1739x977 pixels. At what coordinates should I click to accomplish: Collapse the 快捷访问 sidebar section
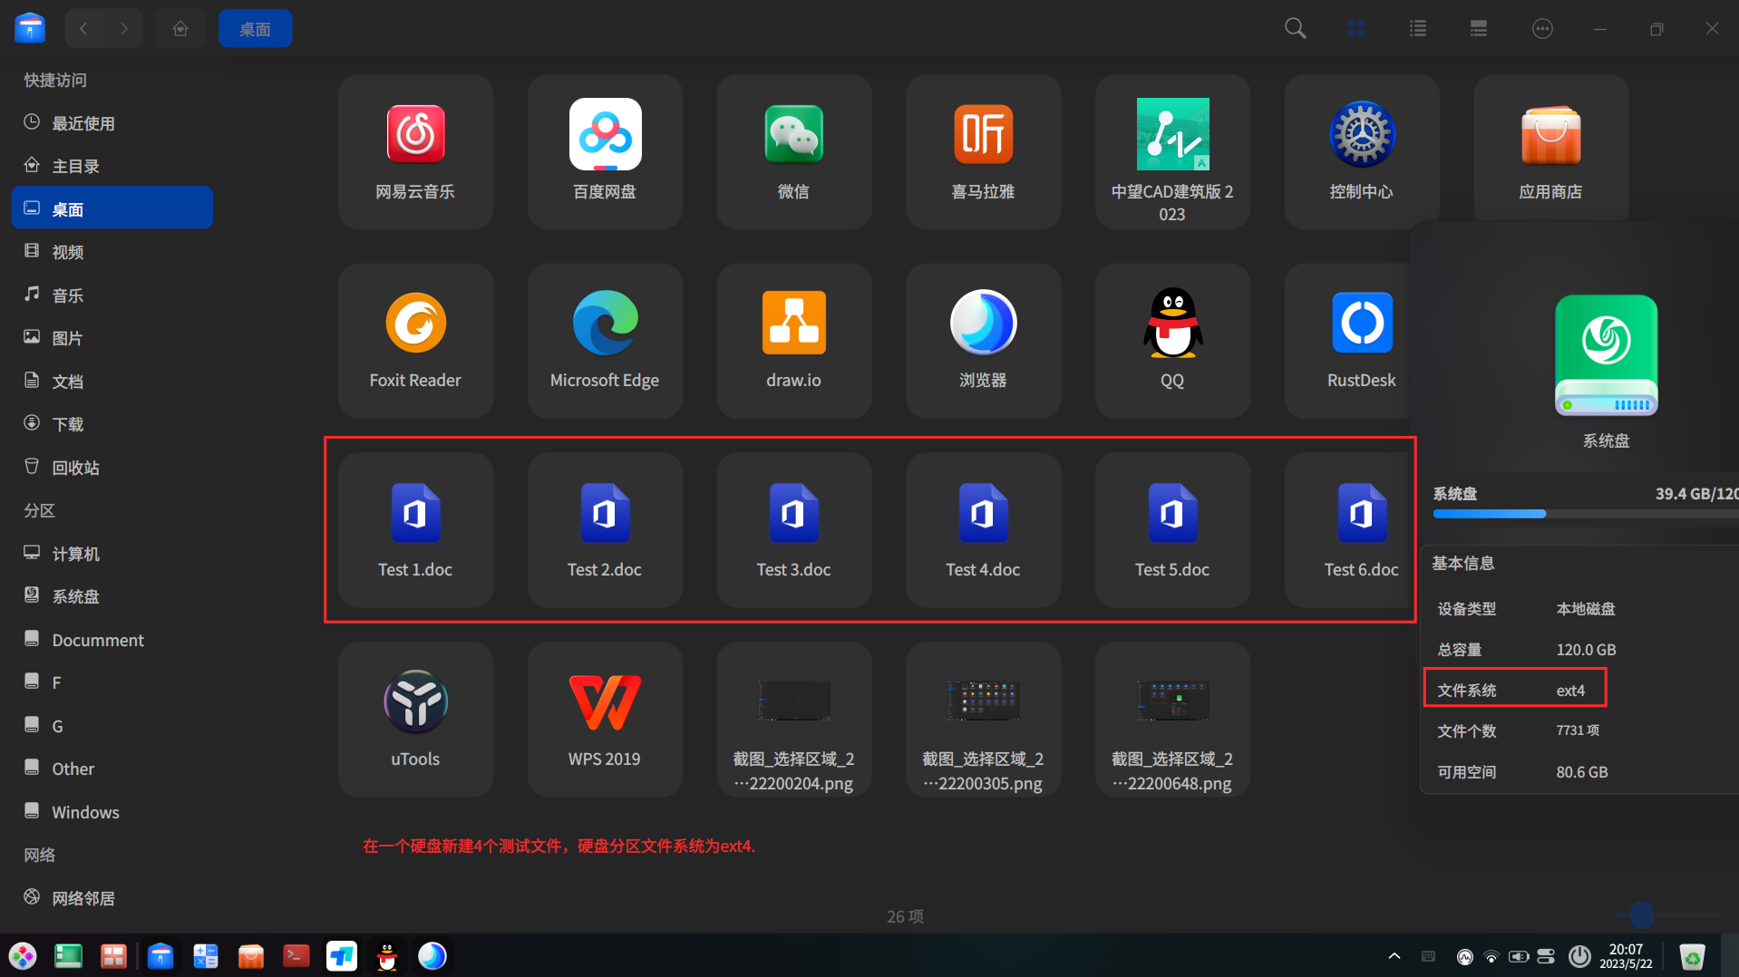(x=54, y=80)
